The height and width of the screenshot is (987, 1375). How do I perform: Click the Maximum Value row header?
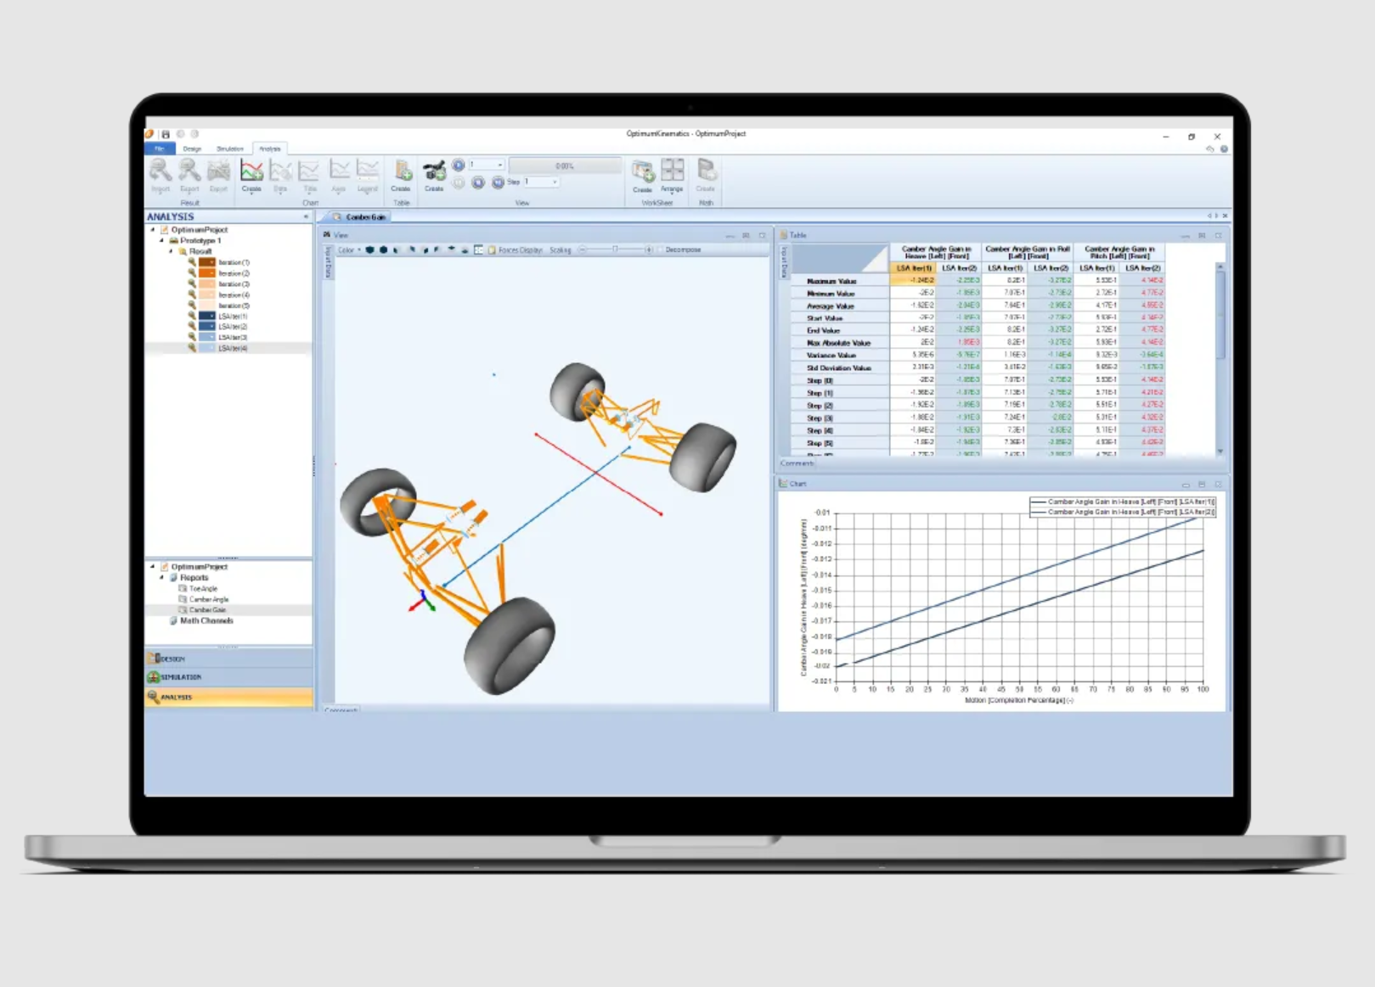[x=839, y=281]
